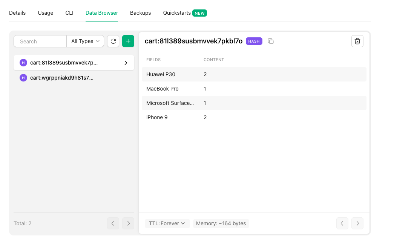Click the iPhone 9 field name

pyautogui.click(x=157, y=117)
